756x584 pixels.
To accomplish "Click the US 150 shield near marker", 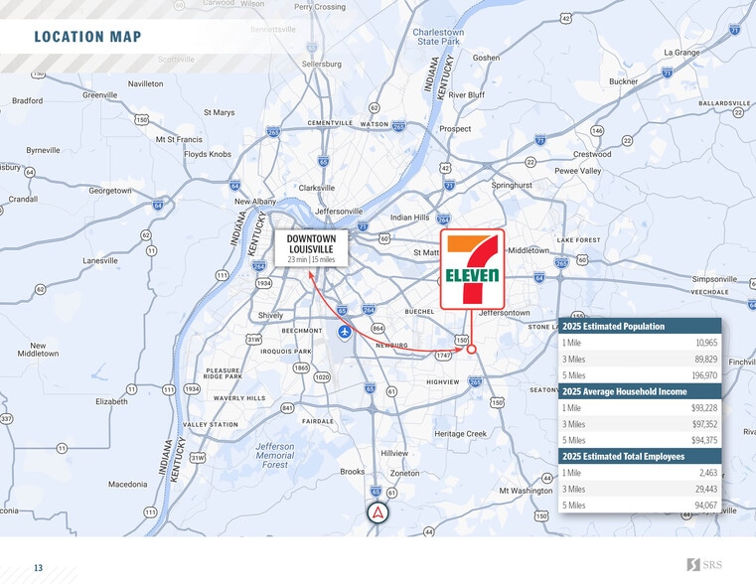I will click(461, 340).
